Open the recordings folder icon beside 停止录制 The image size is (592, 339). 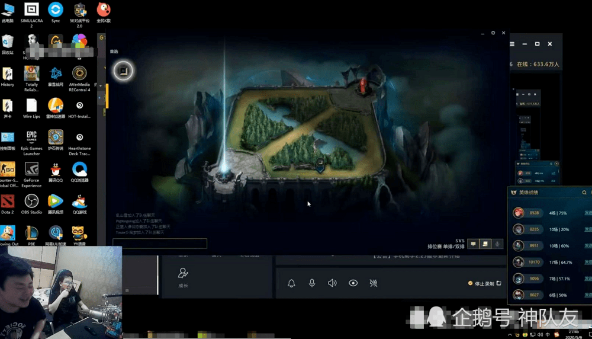(x=498, y=283)
